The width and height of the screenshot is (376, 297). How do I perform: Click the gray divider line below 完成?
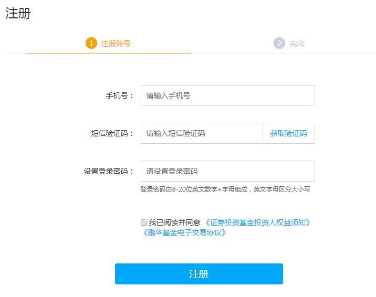(284, 53)
